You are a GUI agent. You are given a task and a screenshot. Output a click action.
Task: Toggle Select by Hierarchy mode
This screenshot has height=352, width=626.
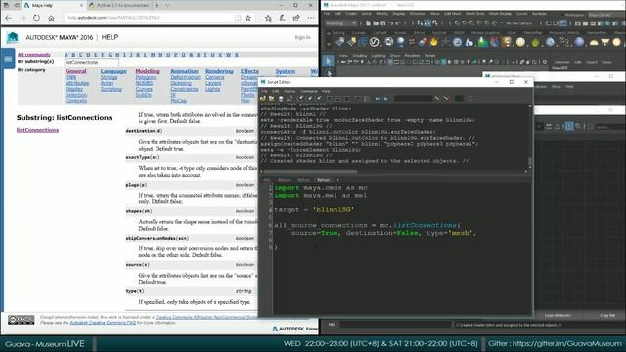coord(420,23)
